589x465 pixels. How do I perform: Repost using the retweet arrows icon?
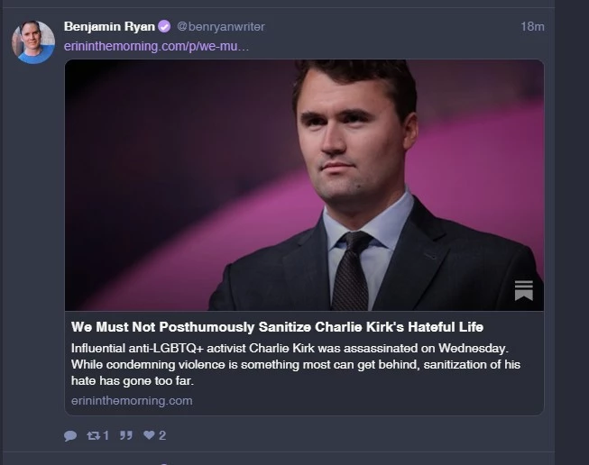pyautogui.click(x=93, y=435)
